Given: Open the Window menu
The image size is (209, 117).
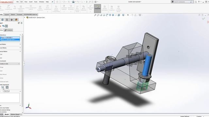Looking at the screenshot, I should 41,2.
